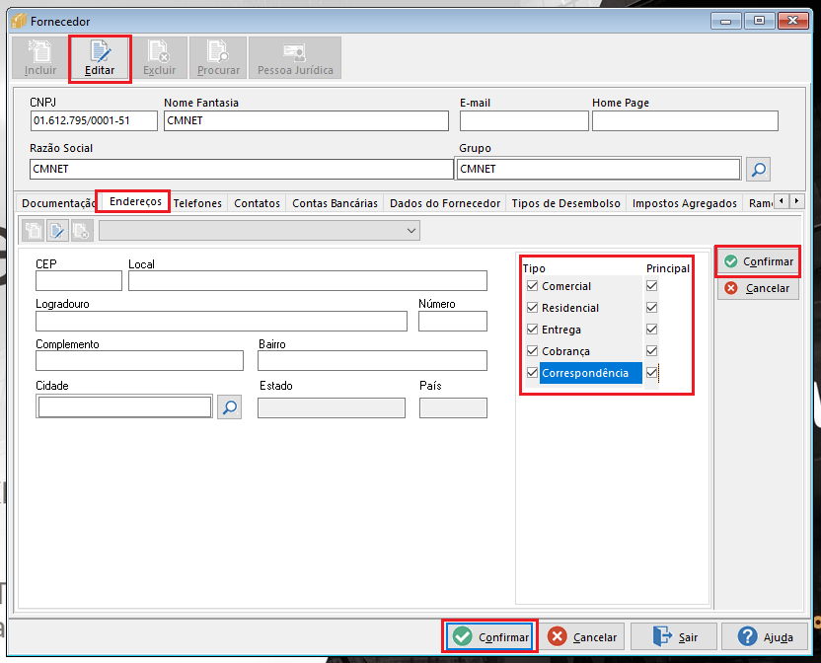The height and width of the screenshot is (663, 821).
Task: Click the Procurar toolbar icon
Action: point(218,57)
